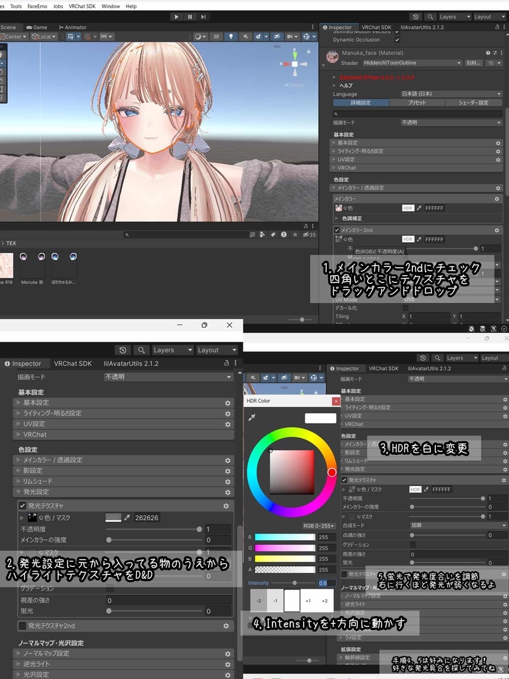Click the Manuka_face material preview sphere

333,57
